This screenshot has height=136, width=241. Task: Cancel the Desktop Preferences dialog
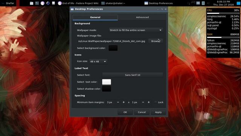[x=142, y=112]
